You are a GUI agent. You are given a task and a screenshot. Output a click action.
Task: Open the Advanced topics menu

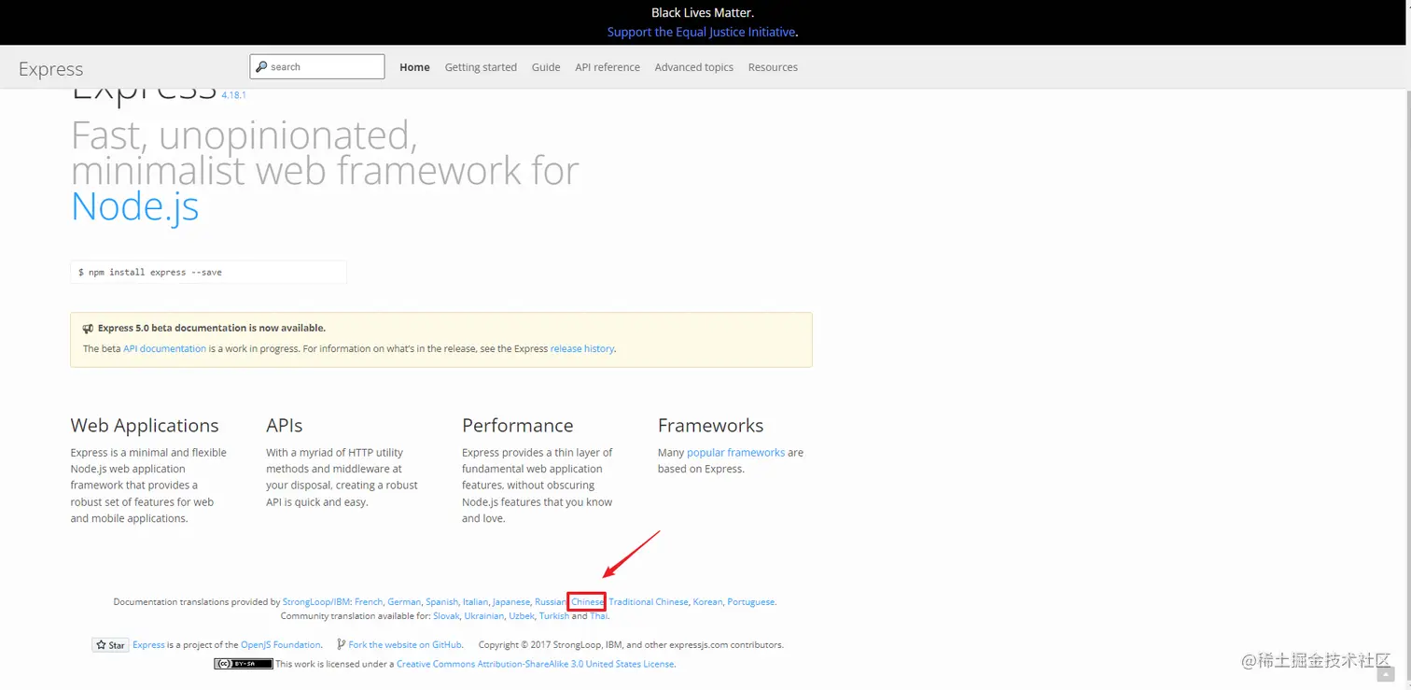[x=693, y=67]
